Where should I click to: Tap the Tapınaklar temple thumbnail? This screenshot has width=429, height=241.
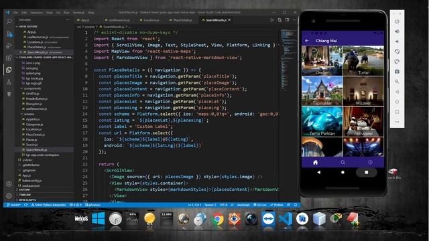(x=322, y=91)
